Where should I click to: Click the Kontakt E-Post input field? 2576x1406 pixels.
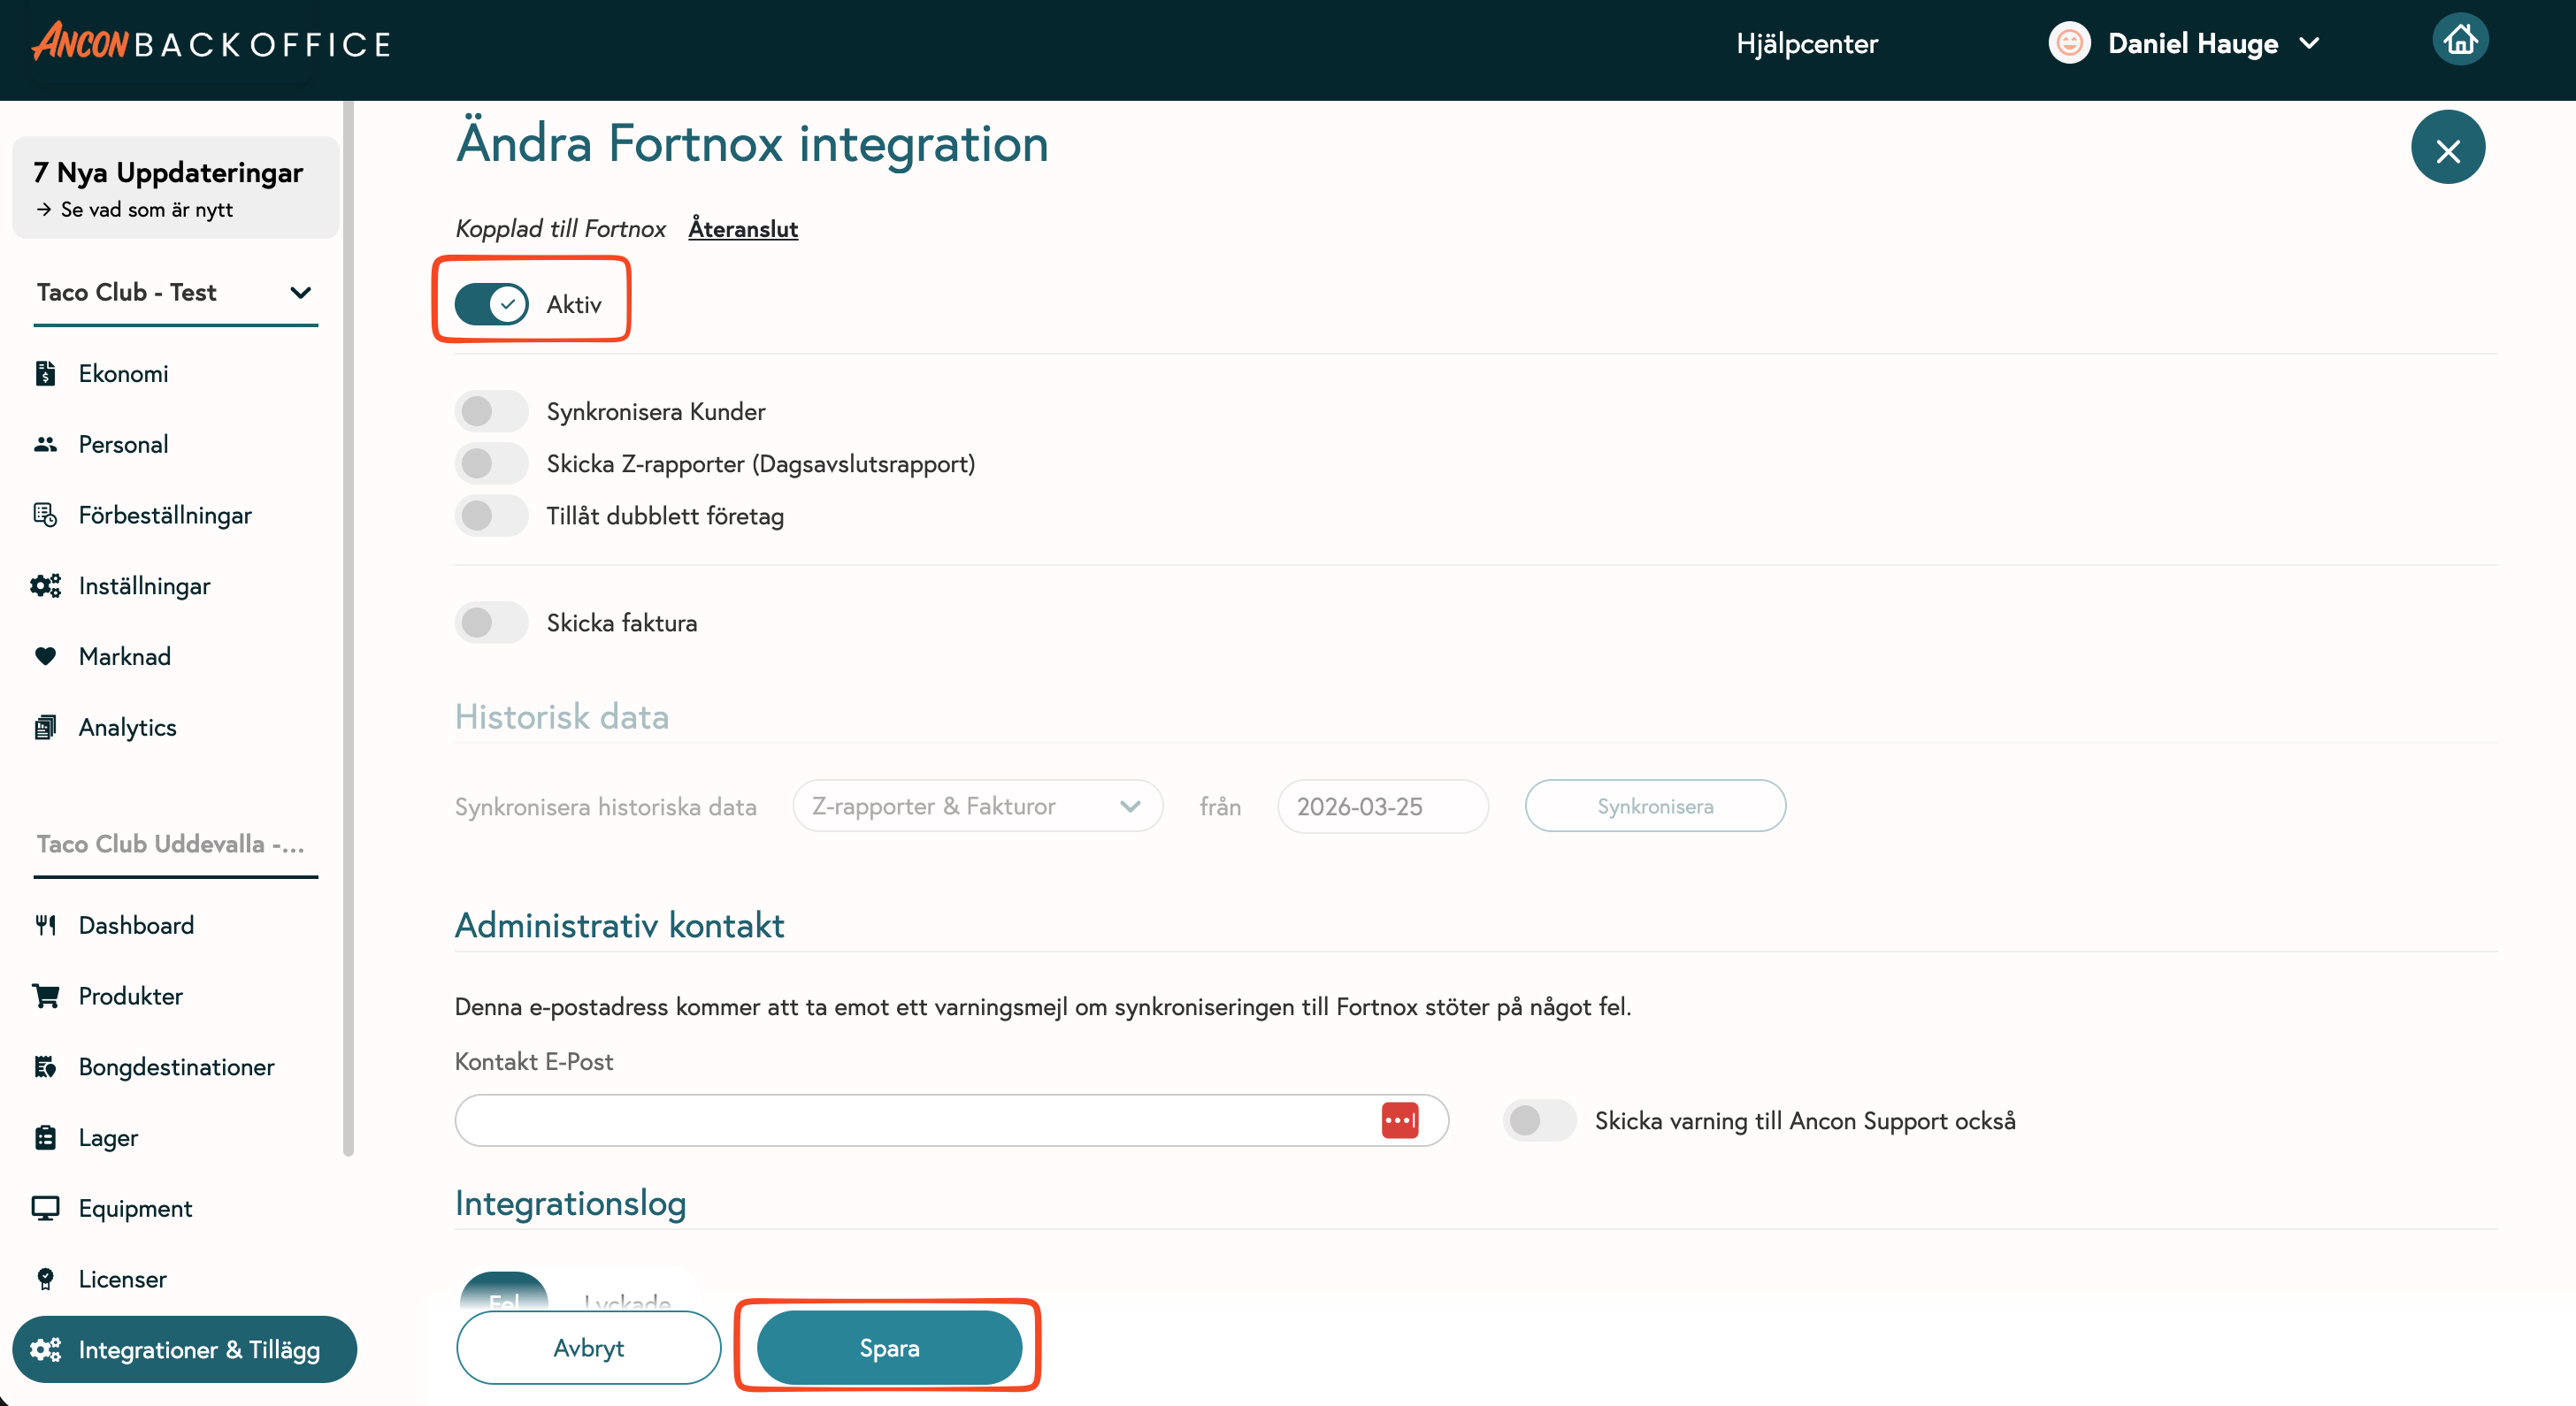[951, 1120]
